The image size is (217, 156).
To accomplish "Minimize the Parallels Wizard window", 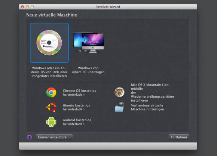I will (x=27, y=7).
